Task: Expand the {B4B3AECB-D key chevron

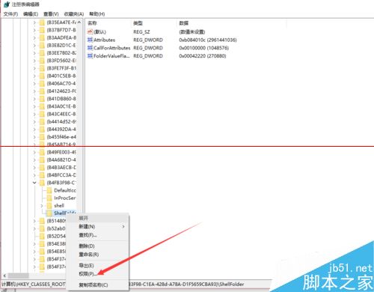Action: tap(34, 168)
